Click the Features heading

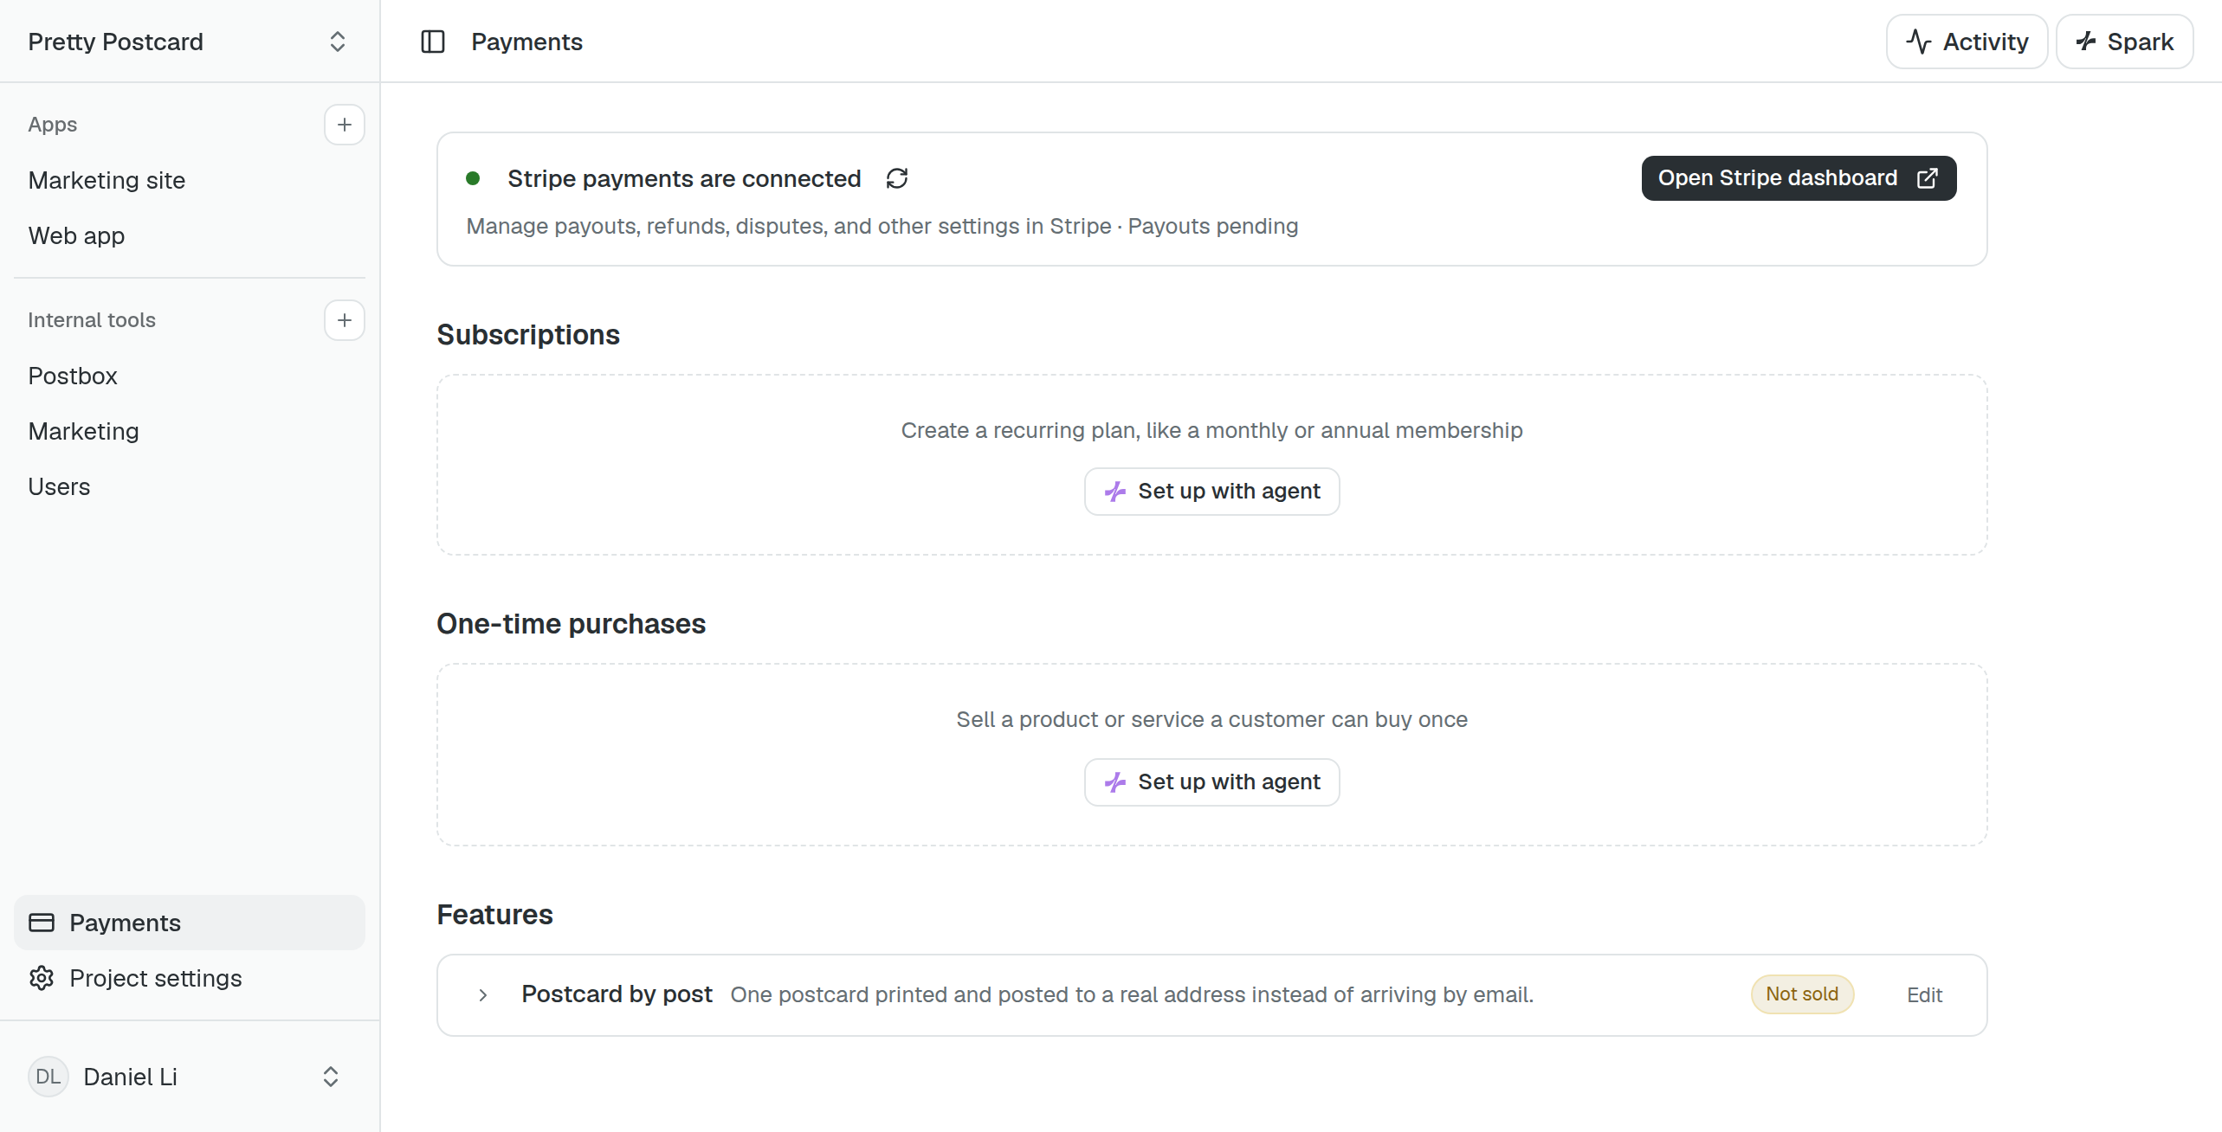click(494, 915)
